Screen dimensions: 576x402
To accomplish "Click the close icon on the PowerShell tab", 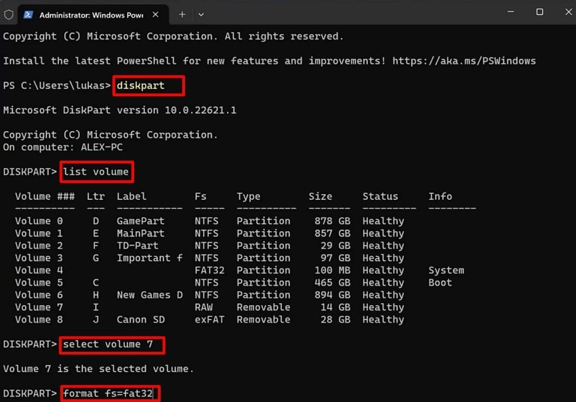I will 154,14.
